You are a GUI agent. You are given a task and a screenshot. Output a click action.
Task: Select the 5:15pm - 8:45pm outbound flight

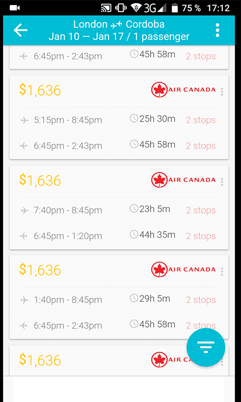(x=119, y=120)
